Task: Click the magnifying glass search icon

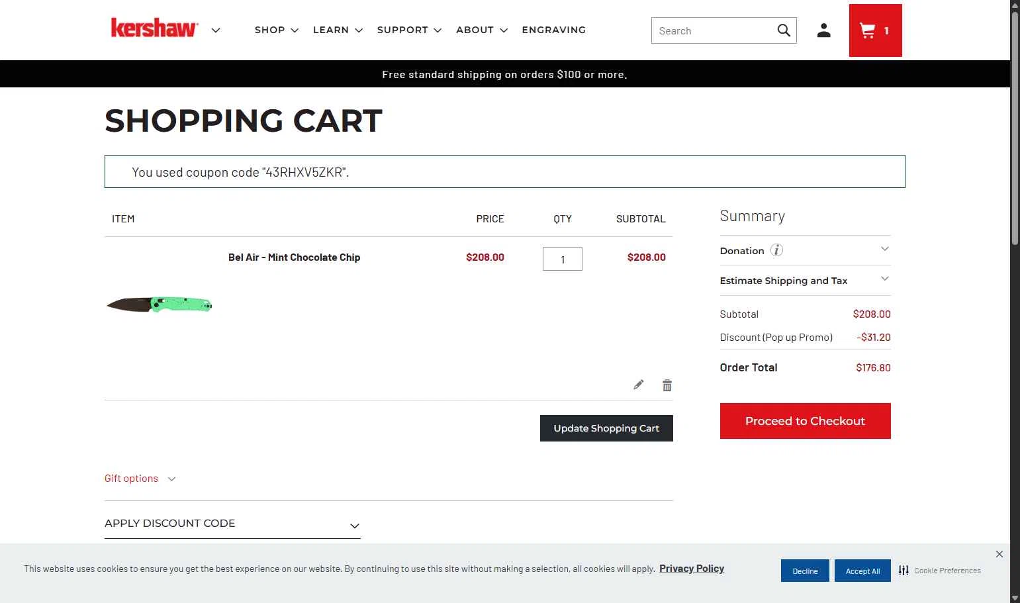Action: [784, 30]
